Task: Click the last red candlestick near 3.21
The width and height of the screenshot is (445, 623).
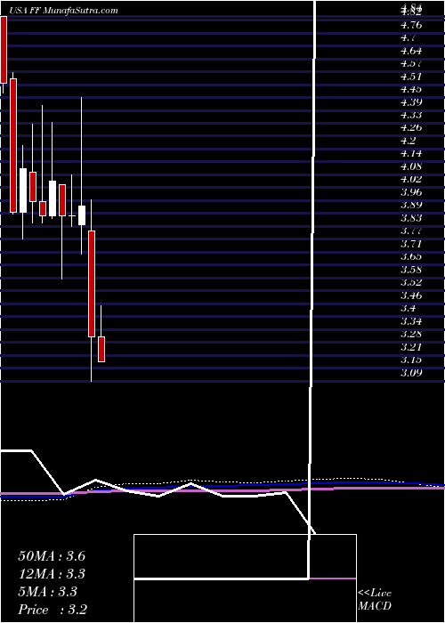Action: click(x=101, y=349)
